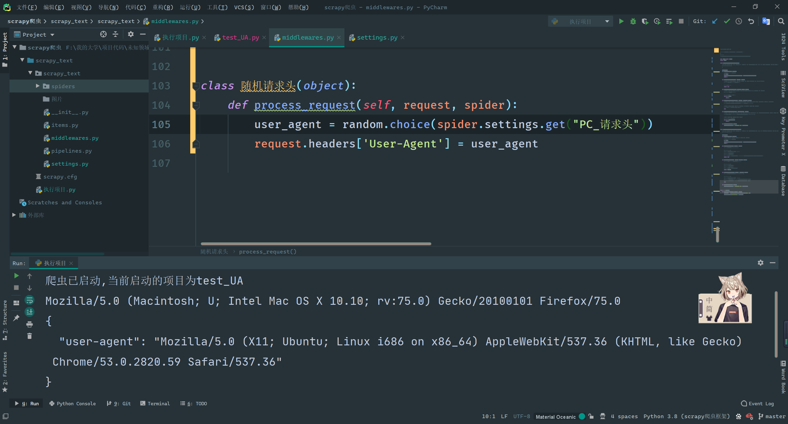This screenshot has width=788, height=424.
Task: Click the master Git branch in the status bar
Action: click(772, 416)
